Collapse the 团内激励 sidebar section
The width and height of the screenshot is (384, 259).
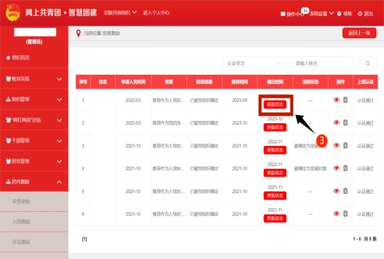34,181
